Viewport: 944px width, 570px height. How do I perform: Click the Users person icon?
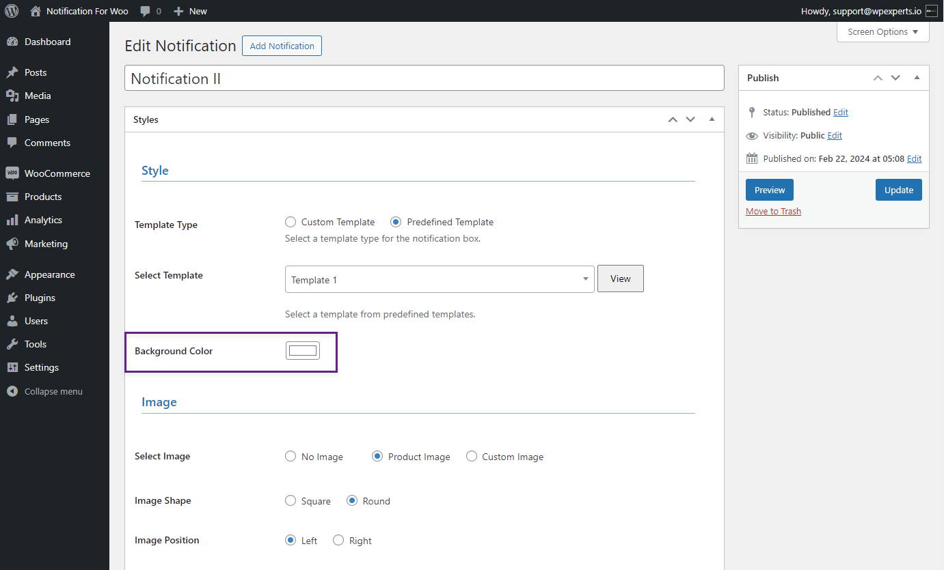pos(12,321)
